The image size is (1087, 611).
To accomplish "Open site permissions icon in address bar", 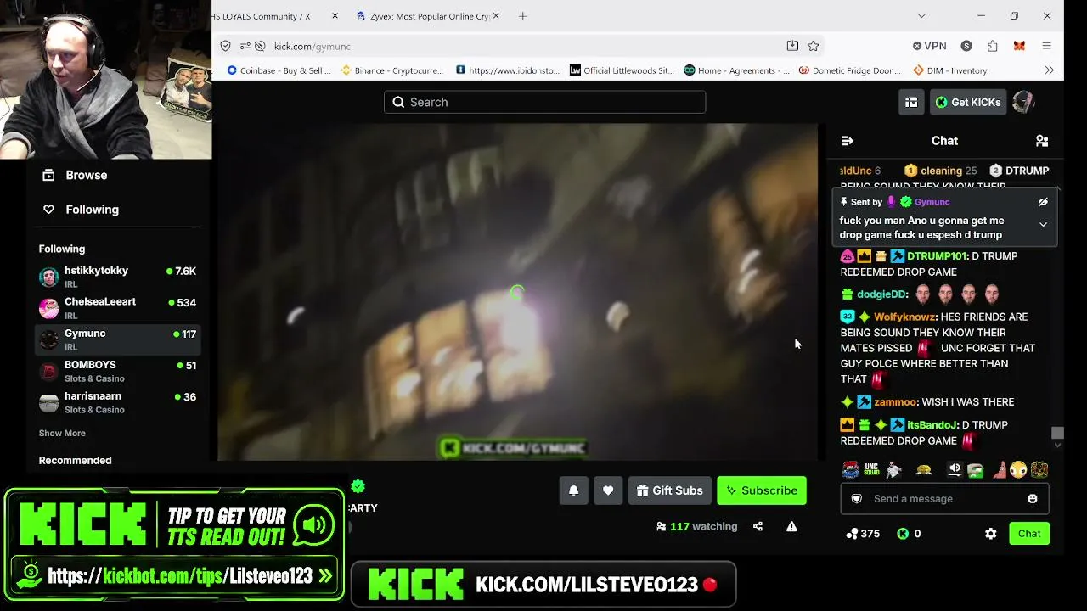I will click(245, 46).
